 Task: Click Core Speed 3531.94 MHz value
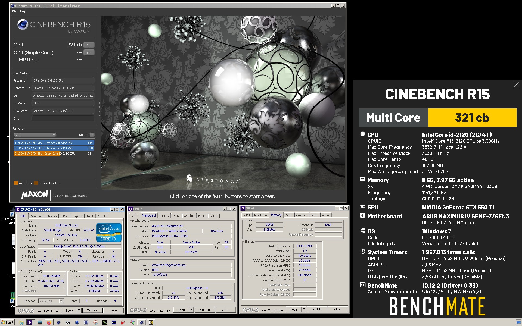51,276
